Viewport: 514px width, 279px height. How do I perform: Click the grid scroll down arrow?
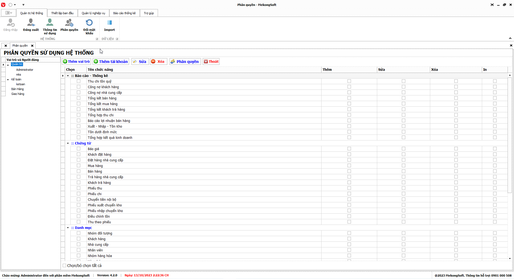[x=510, y=259]
